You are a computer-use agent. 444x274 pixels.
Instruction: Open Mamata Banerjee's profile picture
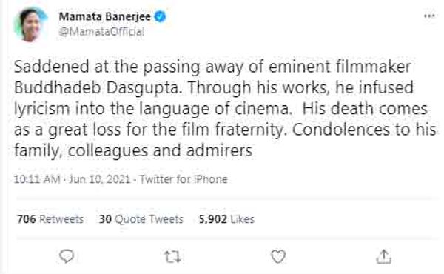pos(30,24)
